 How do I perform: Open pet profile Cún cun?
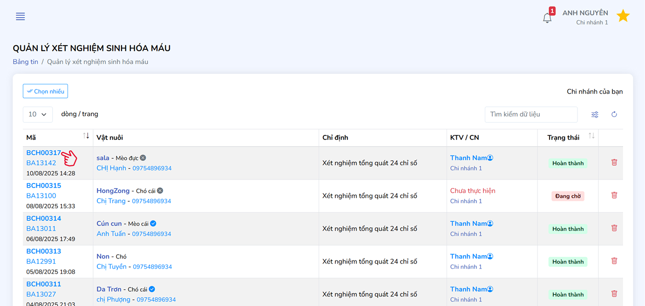point(109,224)
